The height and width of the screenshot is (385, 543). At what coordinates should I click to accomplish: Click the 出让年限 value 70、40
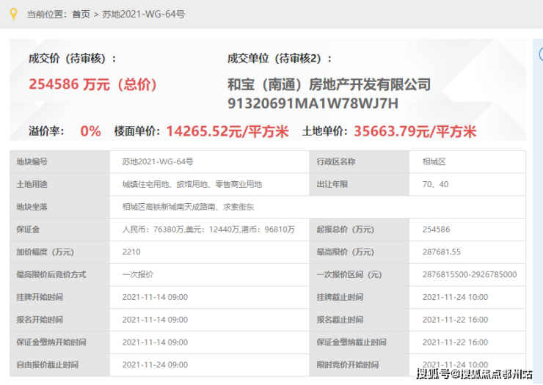(435, 184)
